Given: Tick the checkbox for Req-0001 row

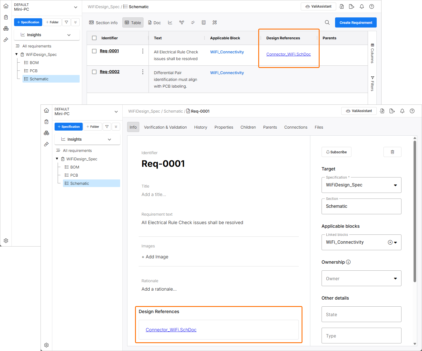Looking at the screenshot, I should coord(94,51).
